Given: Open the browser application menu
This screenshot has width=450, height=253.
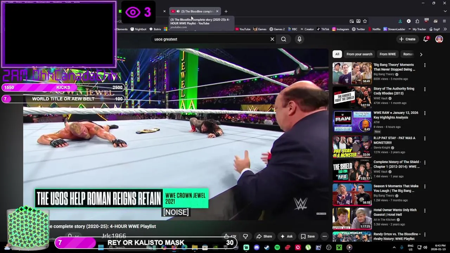Looking at the screenshot, I should 444,21.
